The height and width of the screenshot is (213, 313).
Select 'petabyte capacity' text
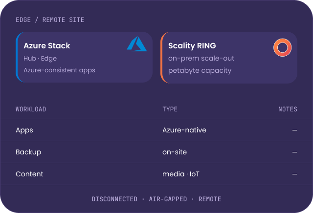point(200,70)
